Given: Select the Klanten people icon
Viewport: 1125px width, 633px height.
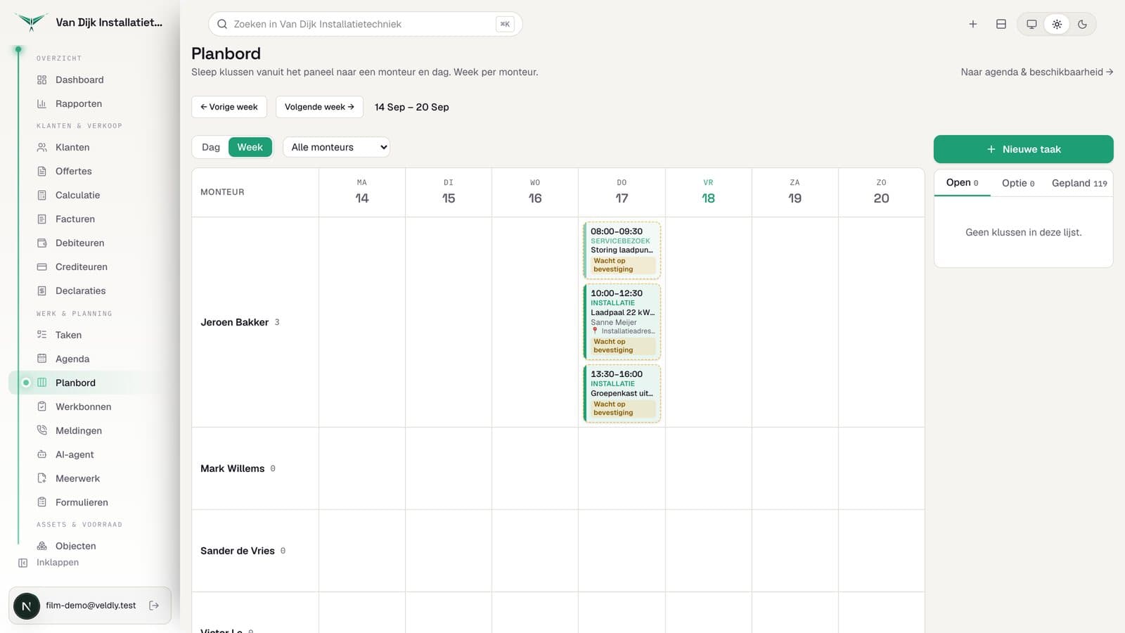Looking at the screenshot, I should (x=41, y=148).
